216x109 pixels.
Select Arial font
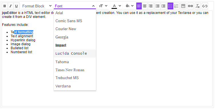click(75, 13)
